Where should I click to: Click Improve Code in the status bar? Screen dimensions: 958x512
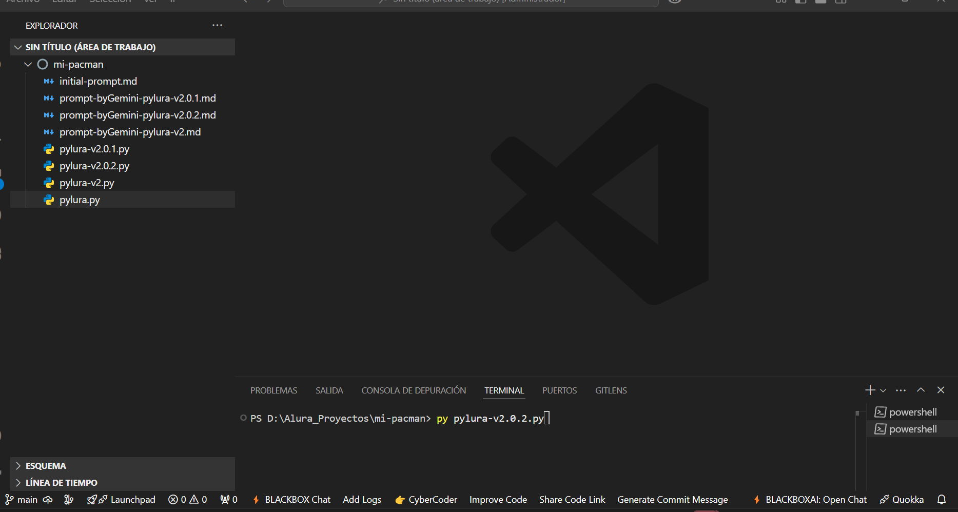point(498,500)
